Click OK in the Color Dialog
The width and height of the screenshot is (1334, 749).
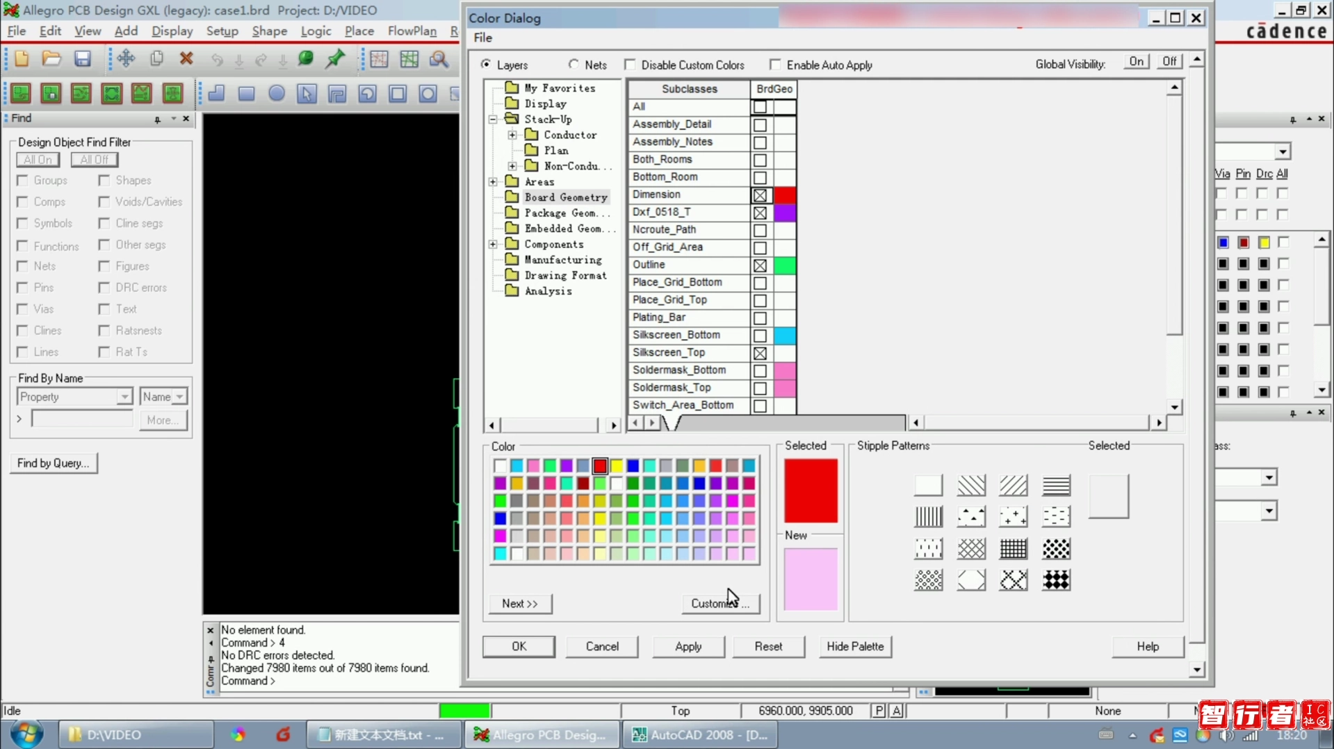point(519,646)
